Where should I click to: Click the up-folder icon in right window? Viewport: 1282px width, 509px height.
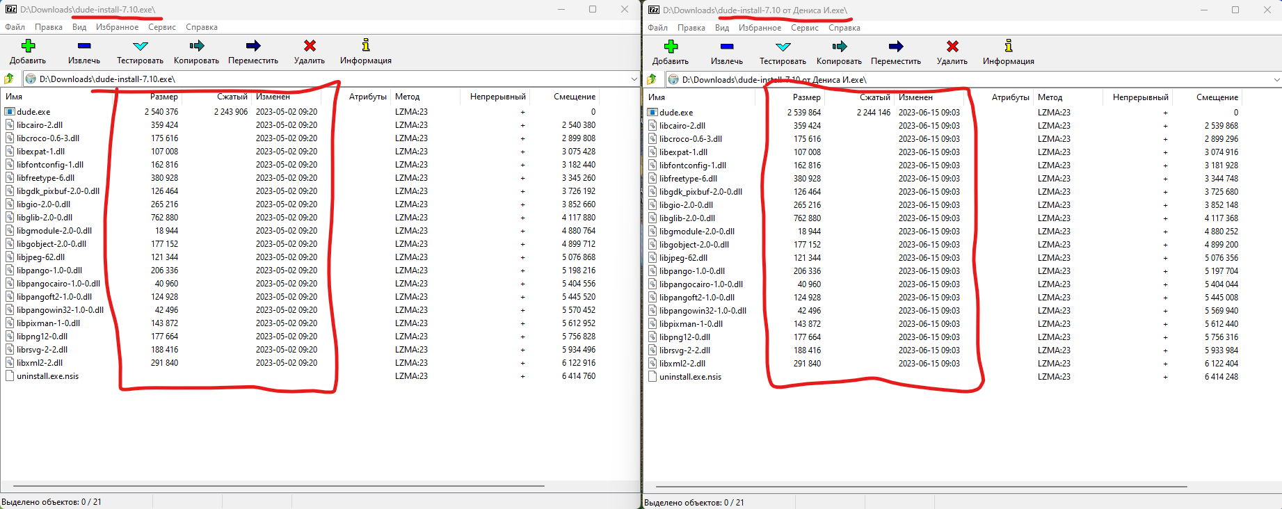pos(652,79)
